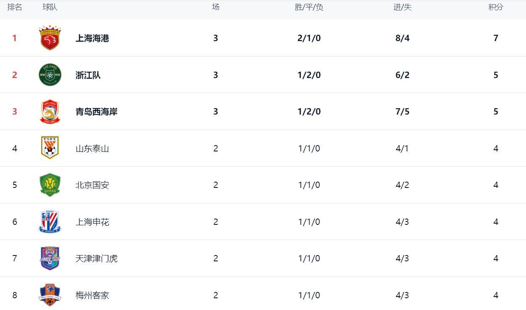Click the 梅州客家 team crest
The image size is (526, 310).
50,295
